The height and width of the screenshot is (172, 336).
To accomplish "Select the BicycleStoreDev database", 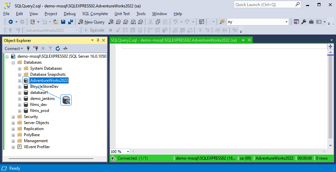I will tap(44, 87).
